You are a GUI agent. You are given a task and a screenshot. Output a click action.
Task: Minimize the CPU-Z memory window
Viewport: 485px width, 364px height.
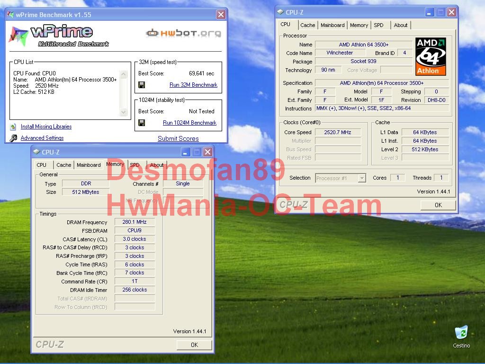[x=186, y=152]
